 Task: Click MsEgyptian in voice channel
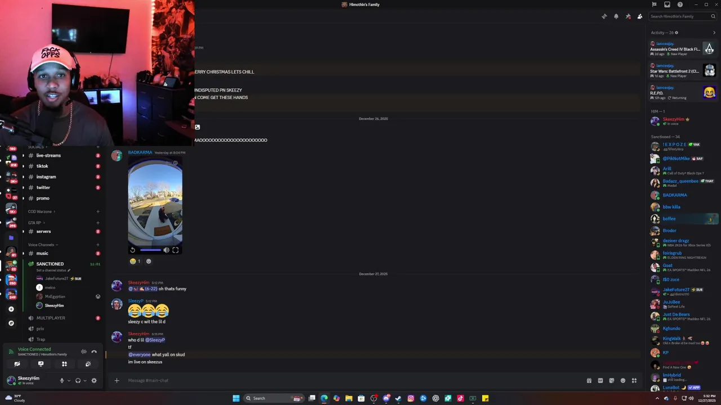click(x=55, y=296)
